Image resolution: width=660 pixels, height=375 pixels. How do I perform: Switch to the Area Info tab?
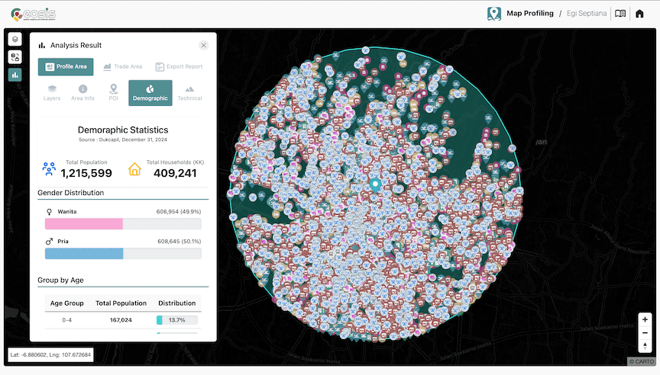[x=82, y=92]
